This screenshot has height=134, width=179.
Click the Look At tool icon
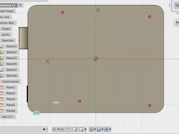[x=62, y=130]
